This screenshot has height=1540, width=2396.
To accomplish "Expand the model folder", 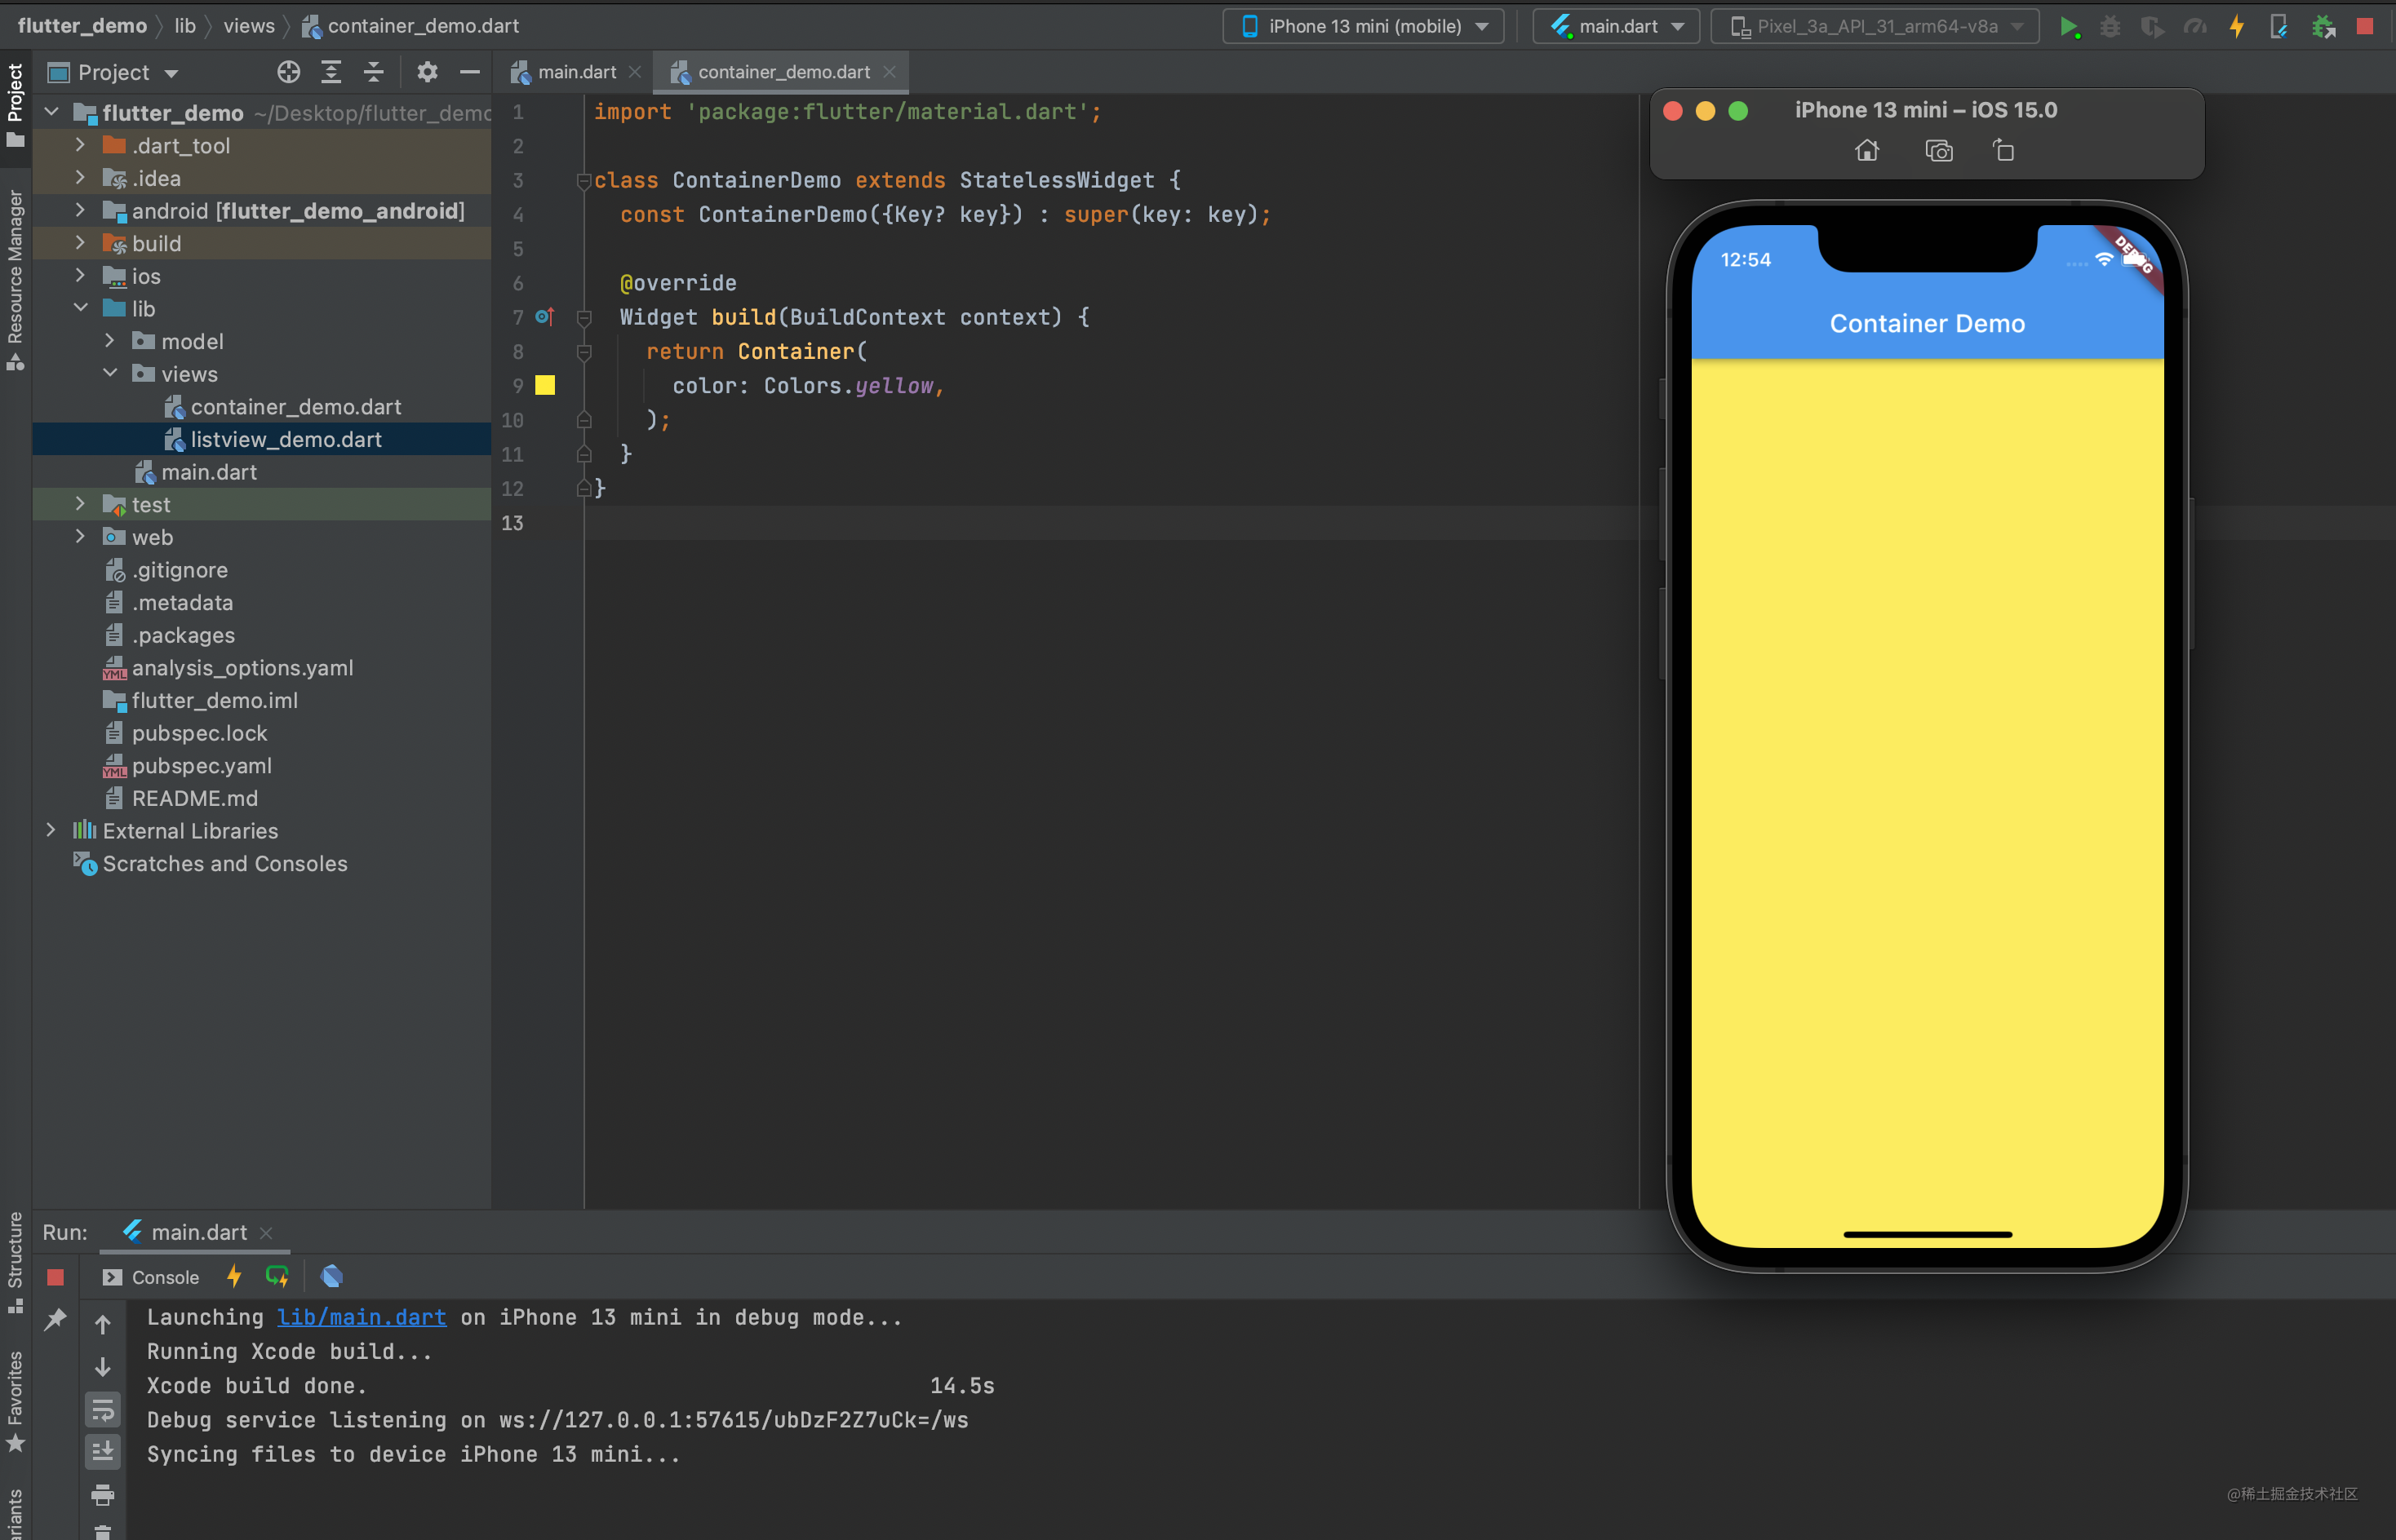I will point(110,341).
